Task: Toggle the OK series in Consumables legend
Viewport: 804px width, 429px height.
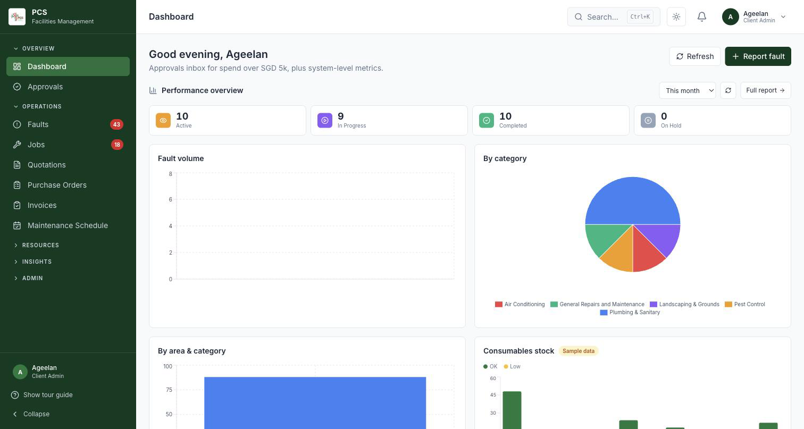Action: (x=490, y=366)
